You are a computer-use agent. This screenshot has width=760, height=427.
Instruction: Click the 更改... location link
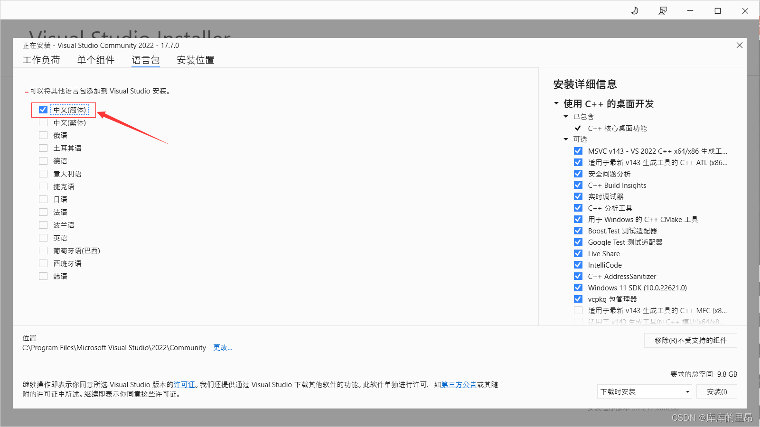pos(223,348)
